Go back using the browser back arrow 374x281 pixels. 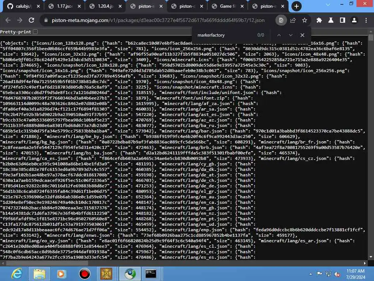(x=8, y=20)
